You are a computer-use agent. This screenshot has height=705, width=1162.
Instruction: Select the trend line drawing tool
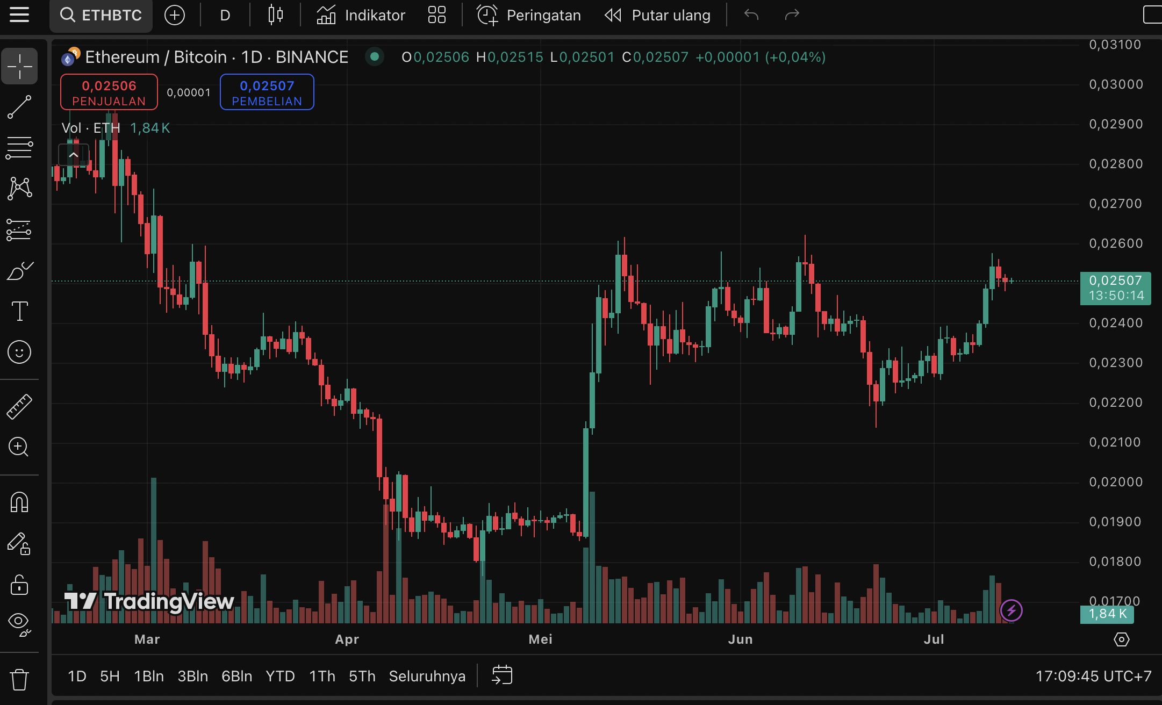tap(19, 106)
